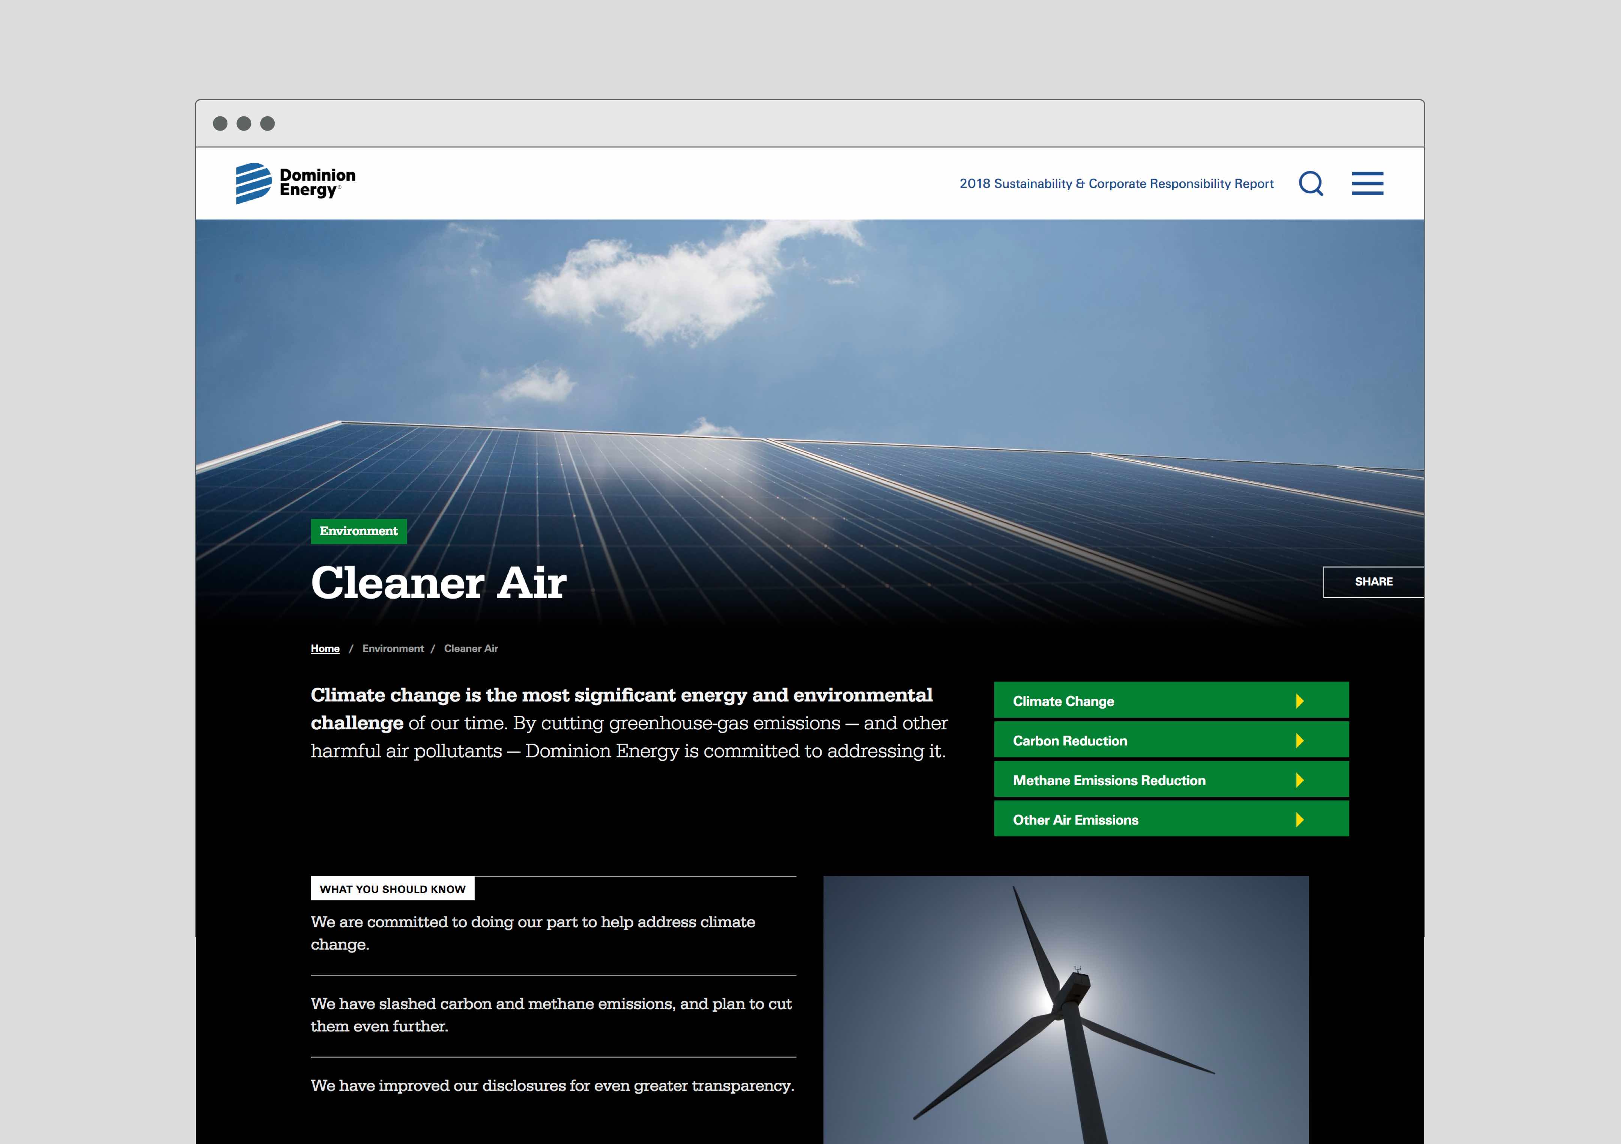Viewport: 1621px width, 1144px height.
Task: Click the Dominion Energy logo
Action: tap(295, 184)
